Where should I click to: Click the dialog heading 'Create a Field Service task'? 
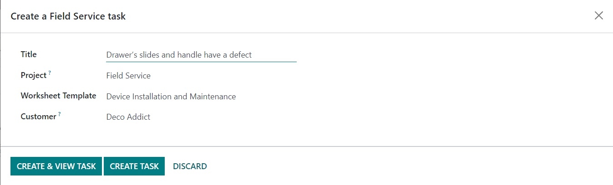[x=68, y=16]
